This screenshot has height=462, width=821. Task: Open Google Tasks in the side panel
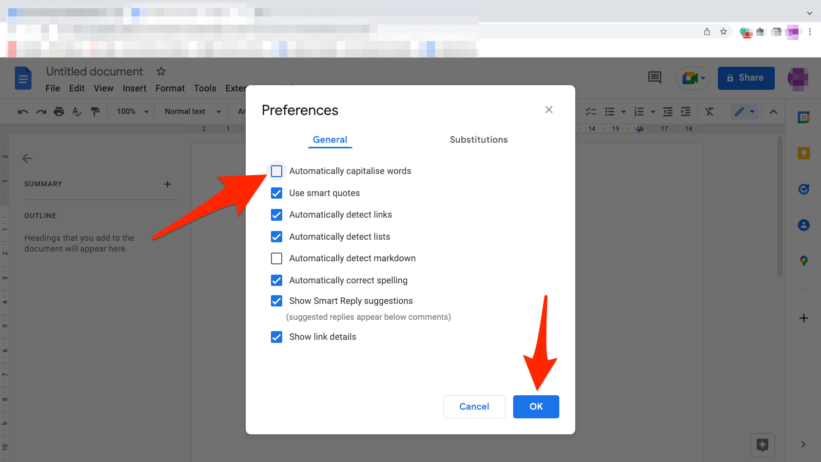(x=804, y=189)
